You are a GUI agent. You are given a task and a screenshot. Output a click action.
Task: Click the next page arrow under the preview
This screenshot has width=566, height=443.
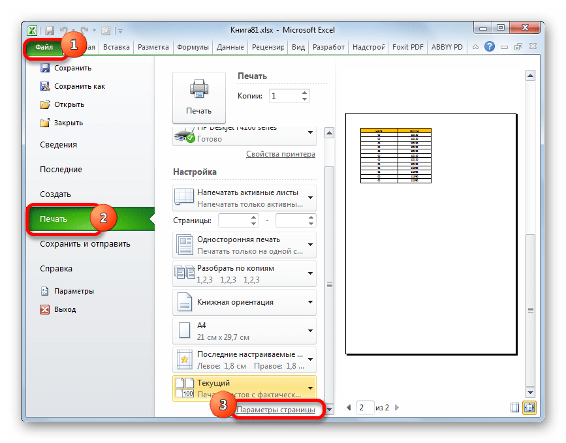pos(398,407)
